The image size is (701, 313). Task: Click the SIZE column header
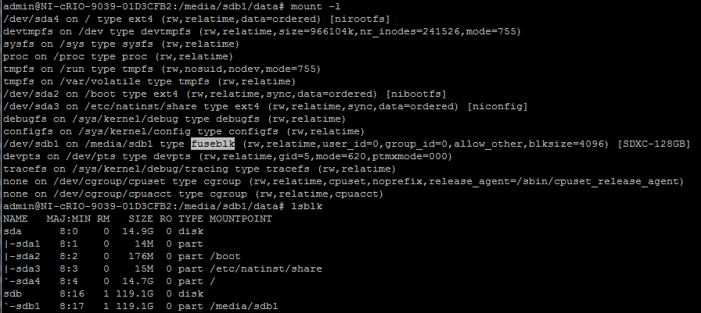140,219
